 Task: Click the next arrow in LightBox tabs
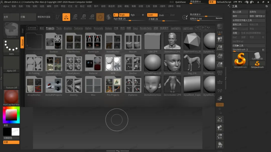[x=203, y=28]
